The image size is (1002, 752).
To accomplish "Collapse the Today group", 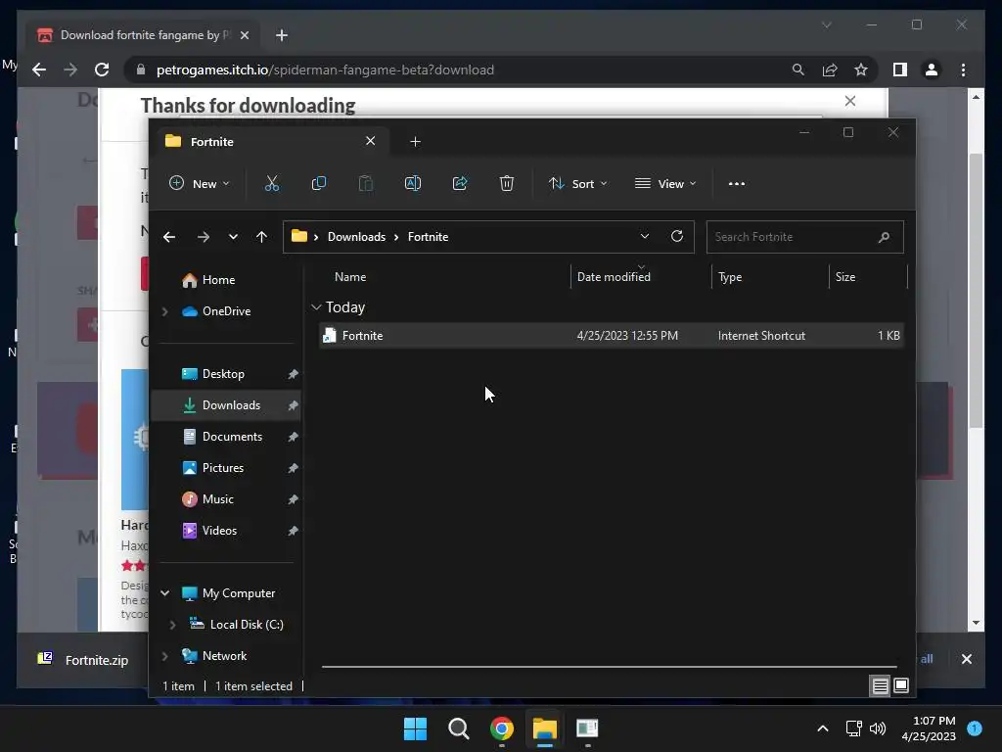I will [316, 307].
